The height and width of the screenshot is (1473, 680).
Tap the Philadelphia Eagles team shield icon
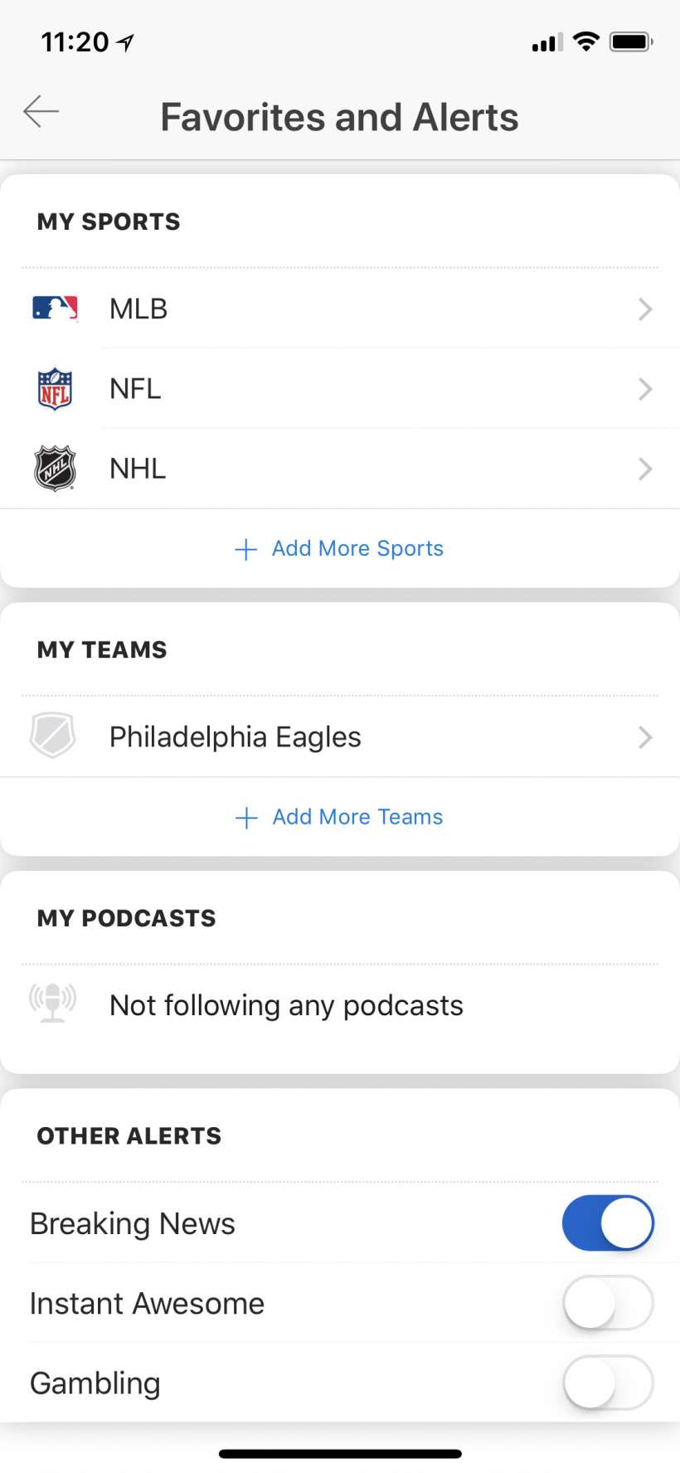(x=53, y=736)
